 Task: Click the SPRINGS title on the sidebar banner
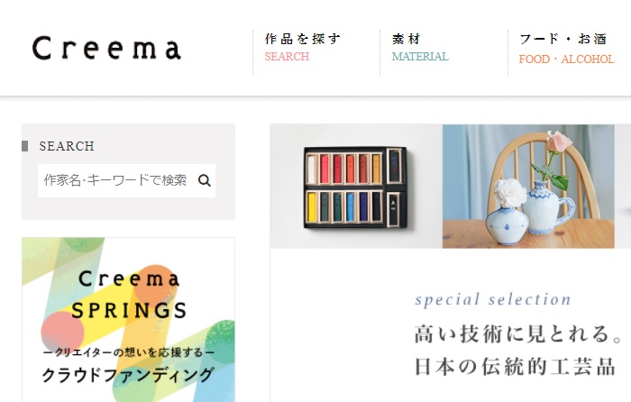129,311
